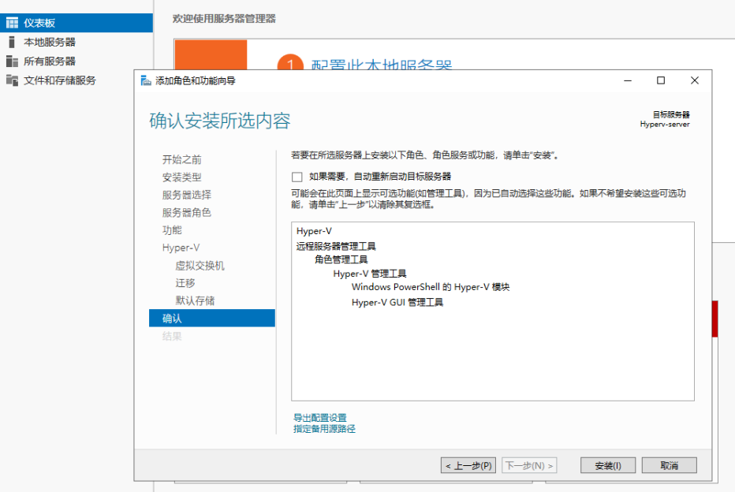735x492 pixels.
Task: Go to the 服务器角色 wizard step
Action: click(187, 212)
